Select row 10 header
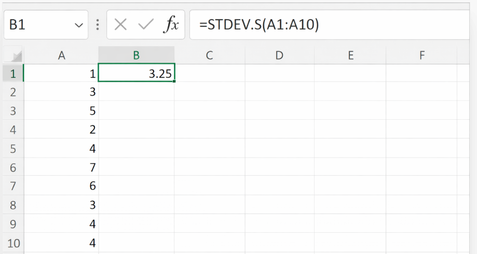The width and height of the screenshot is (477, 254). (x=13, y=242)
